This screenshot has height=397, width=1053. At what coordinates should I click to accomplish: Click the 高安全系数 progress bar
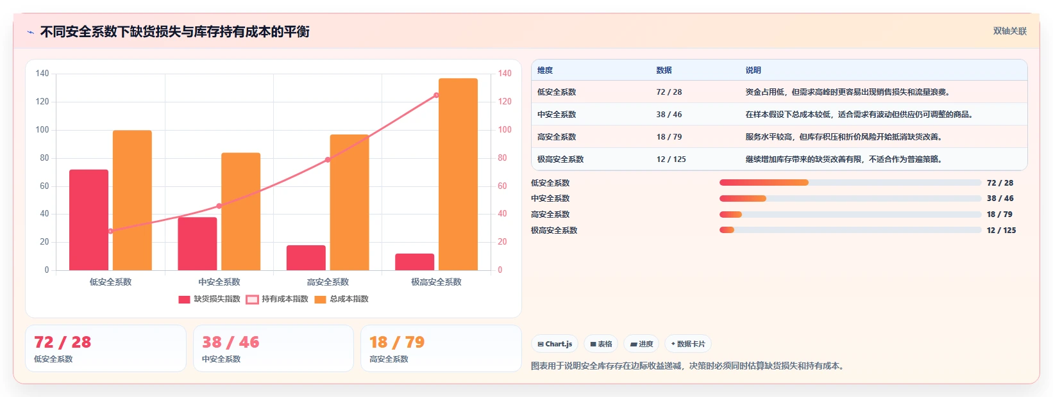(850, 215)
